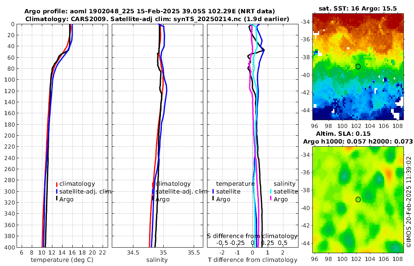Click S difference tick label '0.25'

267,243
